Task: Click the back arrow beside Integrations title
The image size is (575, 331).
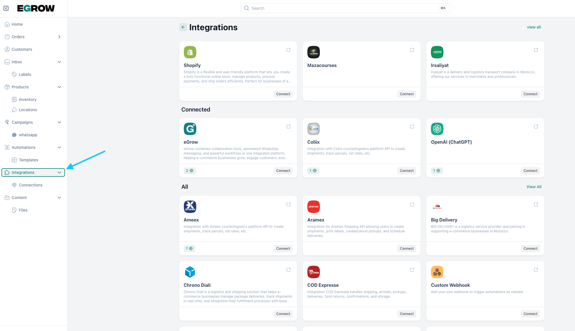Action: coord(183,27)
